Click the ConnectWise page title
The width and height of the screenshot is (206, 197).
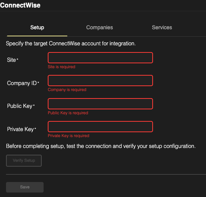20,5
